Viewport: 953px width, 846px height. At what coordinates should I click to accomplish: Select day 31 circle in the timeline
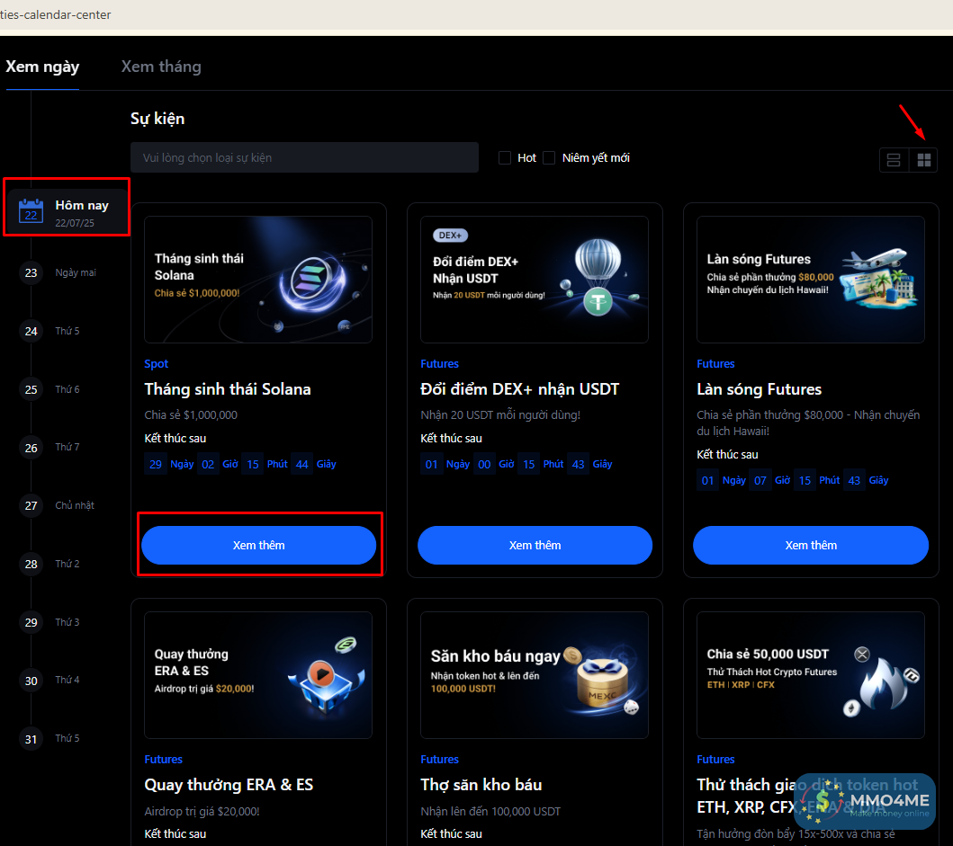point(31,739)
